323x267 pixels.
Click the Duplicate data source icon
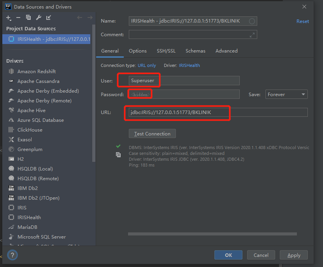click(x=28, y=18)
